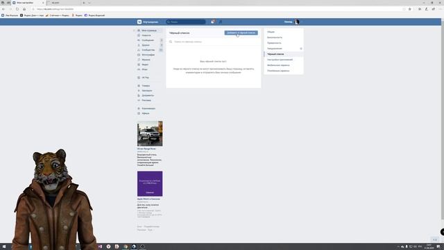The width and height of the screenshot is (444, 250).
Task: Click the Range Rover ad thumbnail
Action: (150, 133)
